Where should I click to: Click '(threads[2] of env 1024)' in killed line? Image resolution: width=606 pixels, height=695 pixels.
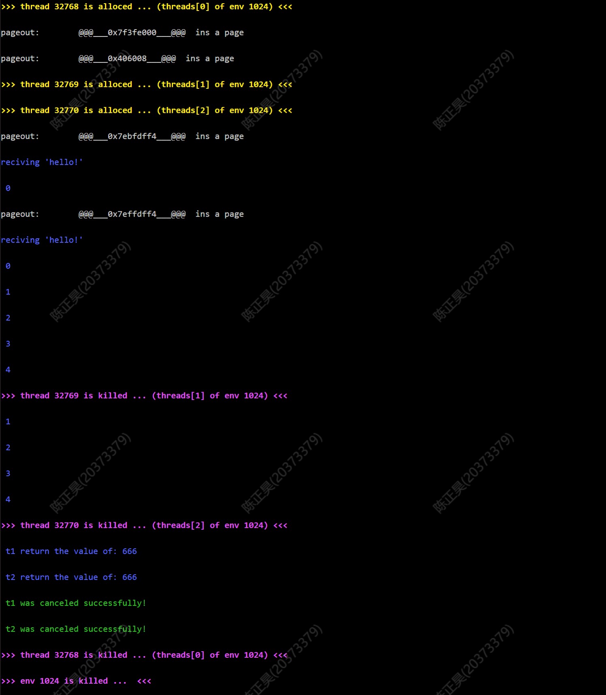coord(210,526)
